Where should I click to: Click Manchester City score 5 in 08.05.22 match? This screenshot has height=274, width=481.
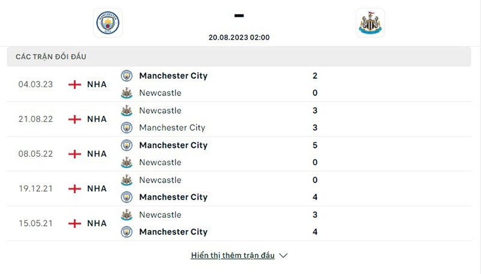315,145
